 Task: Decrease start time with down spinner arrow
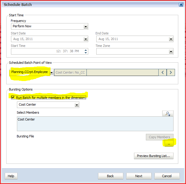coord(86,53)
